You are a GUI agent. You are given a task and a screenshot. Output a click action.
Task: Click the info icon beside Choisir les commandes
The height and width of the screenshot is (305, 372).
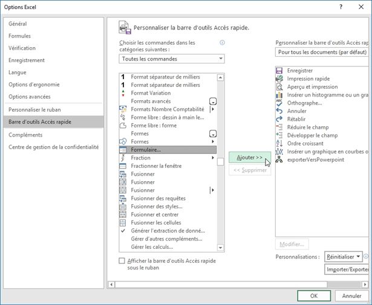pos(222,43)
